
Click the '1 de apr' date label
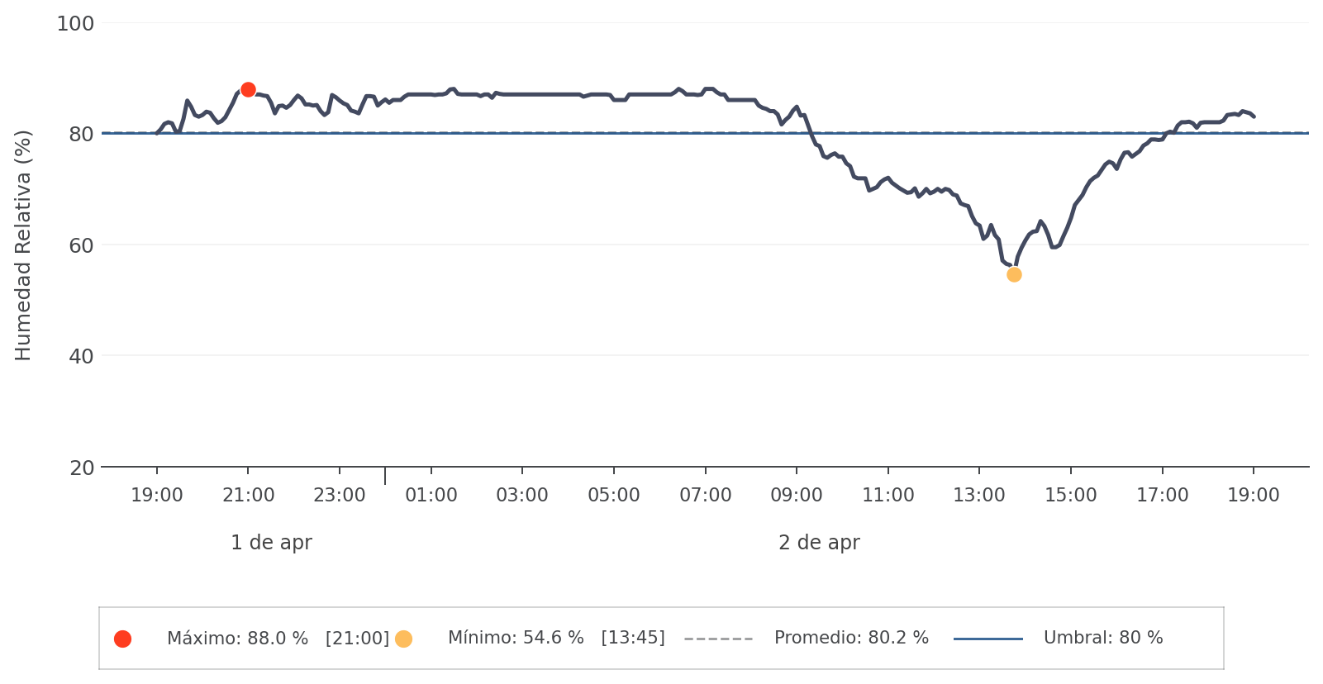click(271, 543)
